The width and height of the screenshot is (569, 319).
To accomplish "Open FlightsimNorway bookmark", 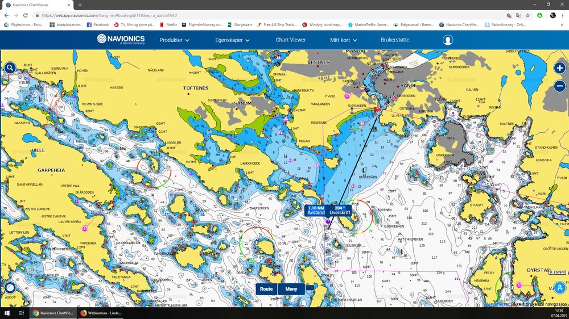I will point(202,24).
